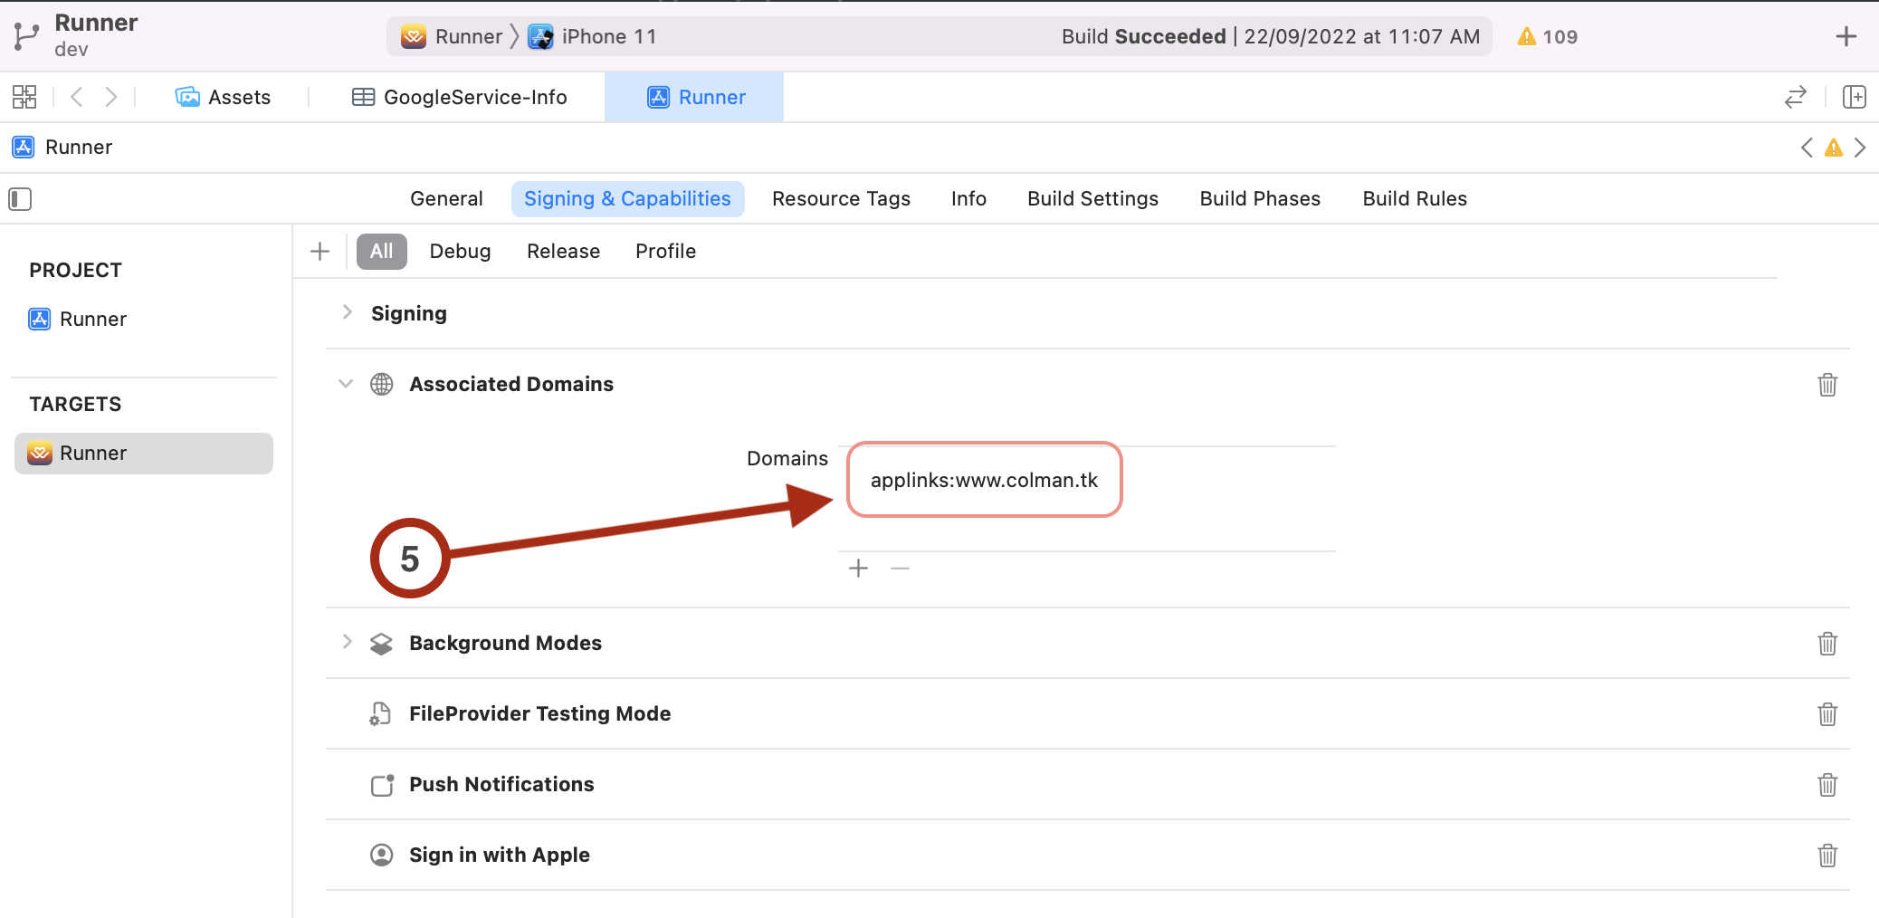Screen dimensions: 1879x918
Task: Select the Release configuration filter
Action: [563, 251]
